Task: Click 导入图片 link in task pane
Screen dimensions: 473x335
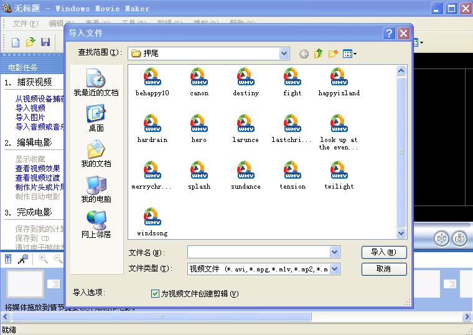Action: [x=30, y=118]
